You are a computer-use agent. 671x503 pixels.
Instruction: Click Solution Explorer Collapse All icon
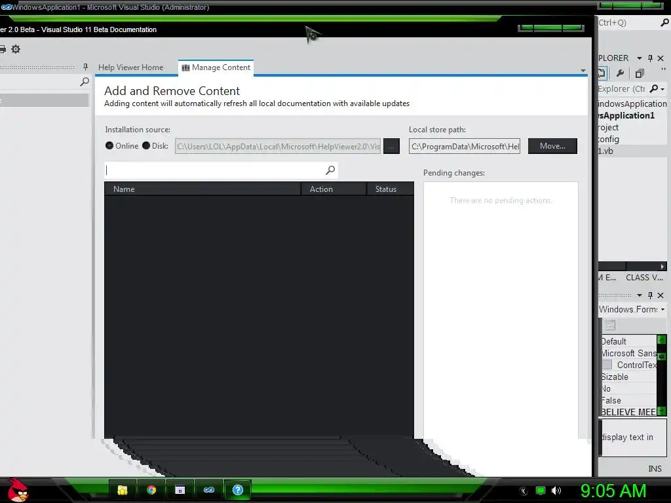coord(640,73)
